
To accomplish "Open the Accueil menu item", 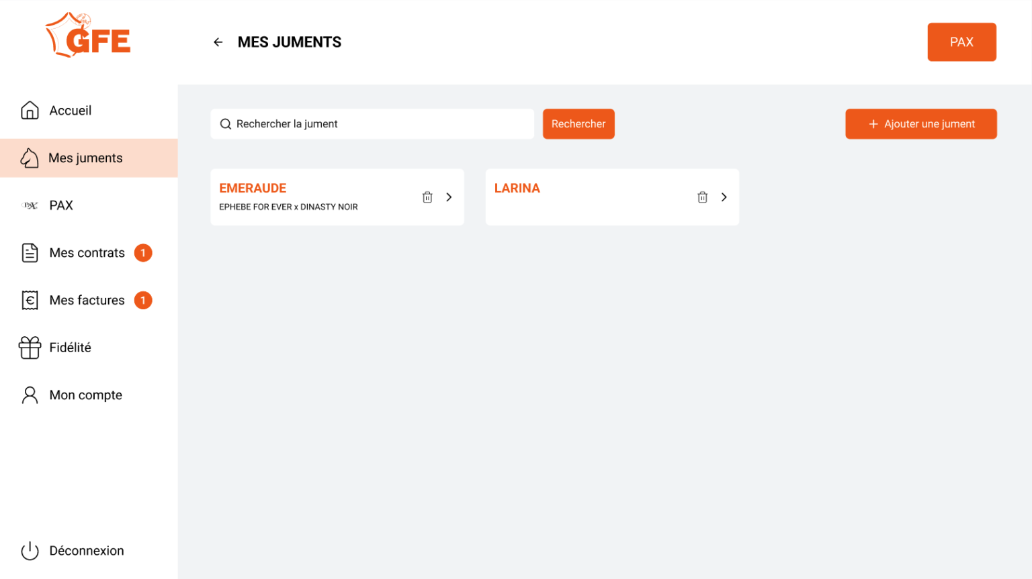I will 70,111.
